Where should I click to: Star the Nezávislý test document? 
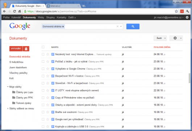pyautogui.click(x=47, y=54)
